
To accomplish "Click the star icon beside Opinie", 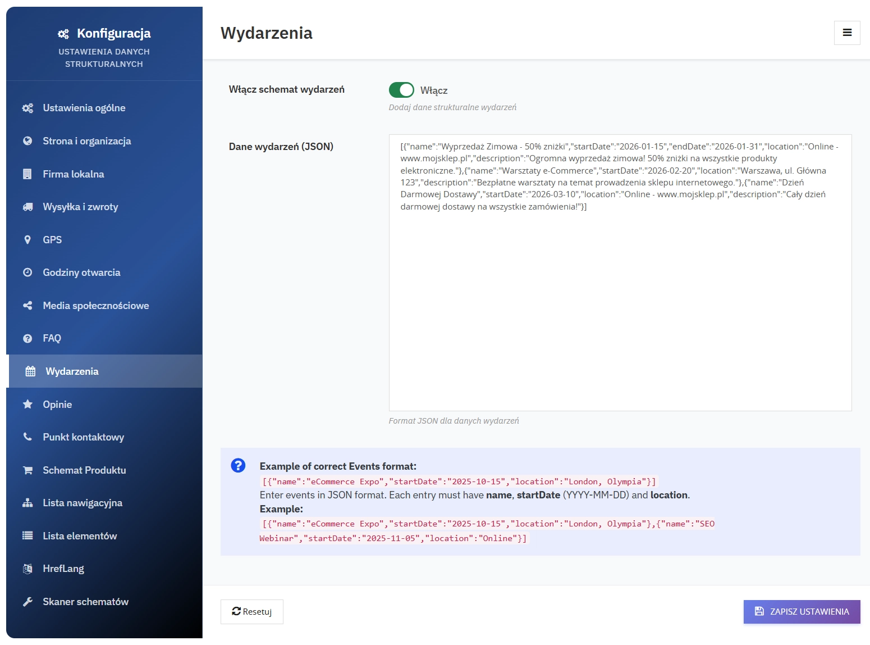I will [x=28, y=405].
